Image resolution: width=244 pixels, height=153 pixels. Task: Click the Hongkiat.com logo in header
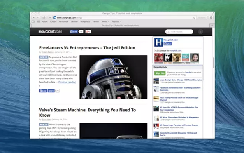click(x=50, y=31)
